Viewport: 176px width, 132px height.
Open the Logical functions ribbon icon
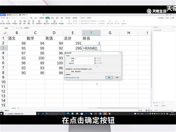coord(29,21)
